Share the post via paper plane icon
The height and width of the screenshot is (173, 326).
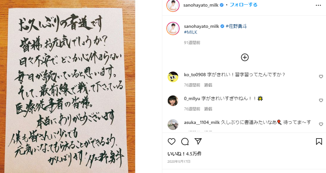point(198,142)
